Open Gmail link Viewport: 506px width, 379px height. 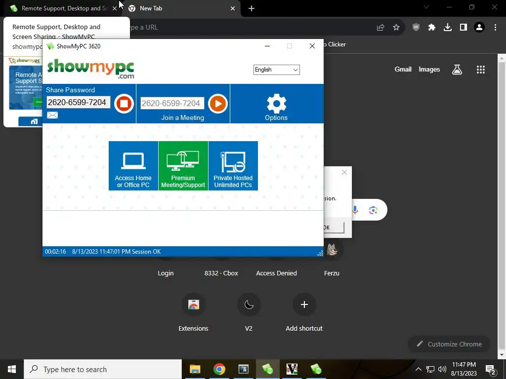point(403,69)
